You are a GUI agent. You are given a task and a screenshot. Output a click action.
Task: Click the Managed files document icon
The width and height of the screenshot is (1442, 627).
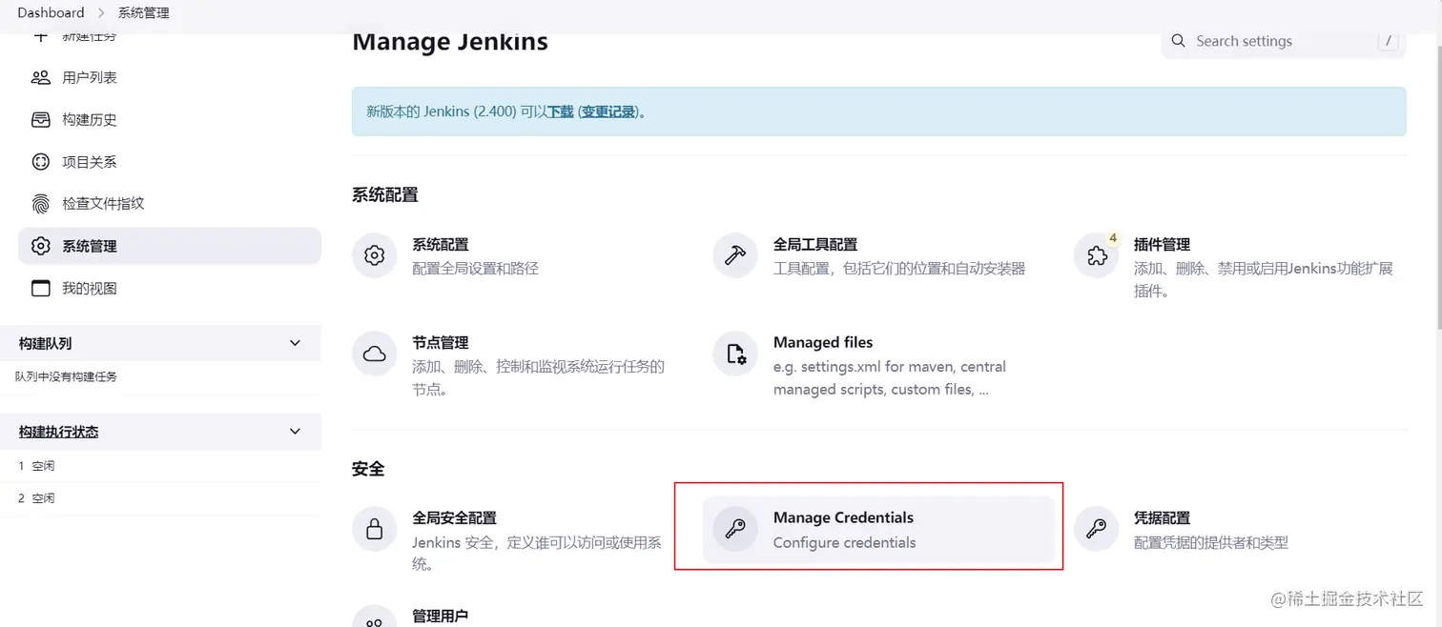(735, 354)
